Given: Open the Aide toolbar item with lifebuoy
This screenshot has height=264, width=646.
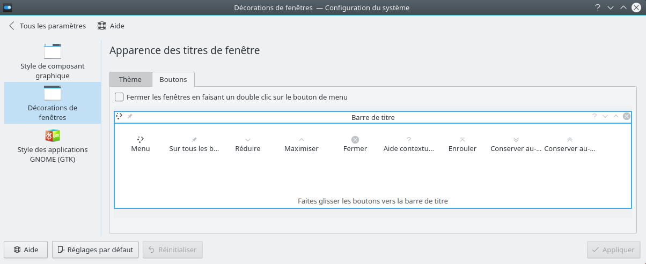Looking at the screenshot, I should pyautogui.click(x=111, y=26).
